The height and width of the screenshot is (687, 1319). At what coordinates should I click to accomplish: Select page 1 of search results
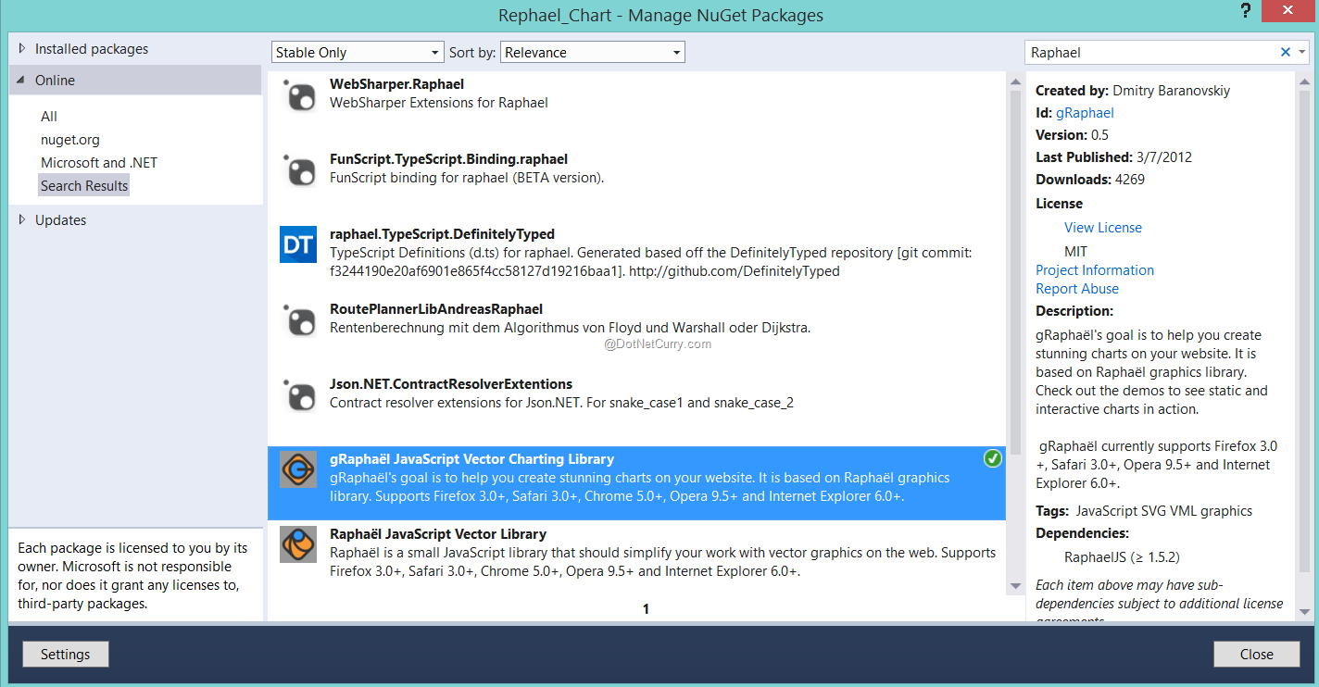pos(646,608)
